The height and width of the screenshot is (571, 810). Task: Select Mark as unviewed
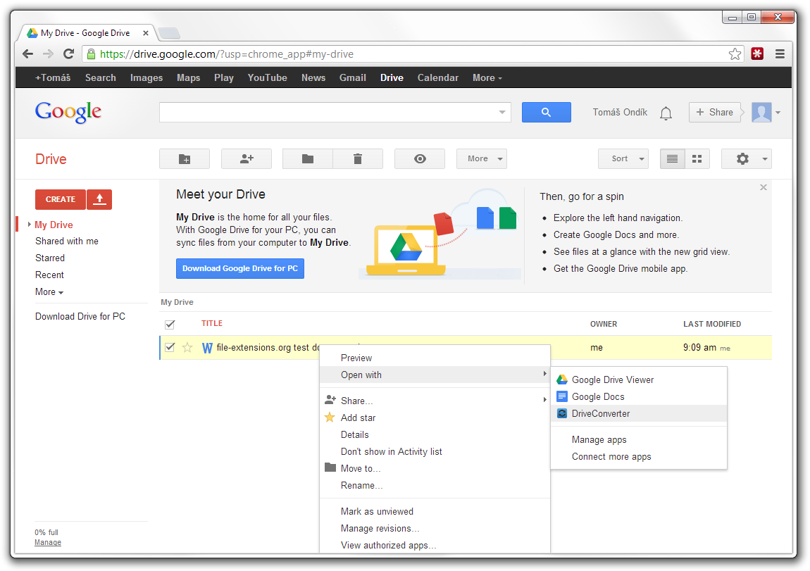coord(435,512)
